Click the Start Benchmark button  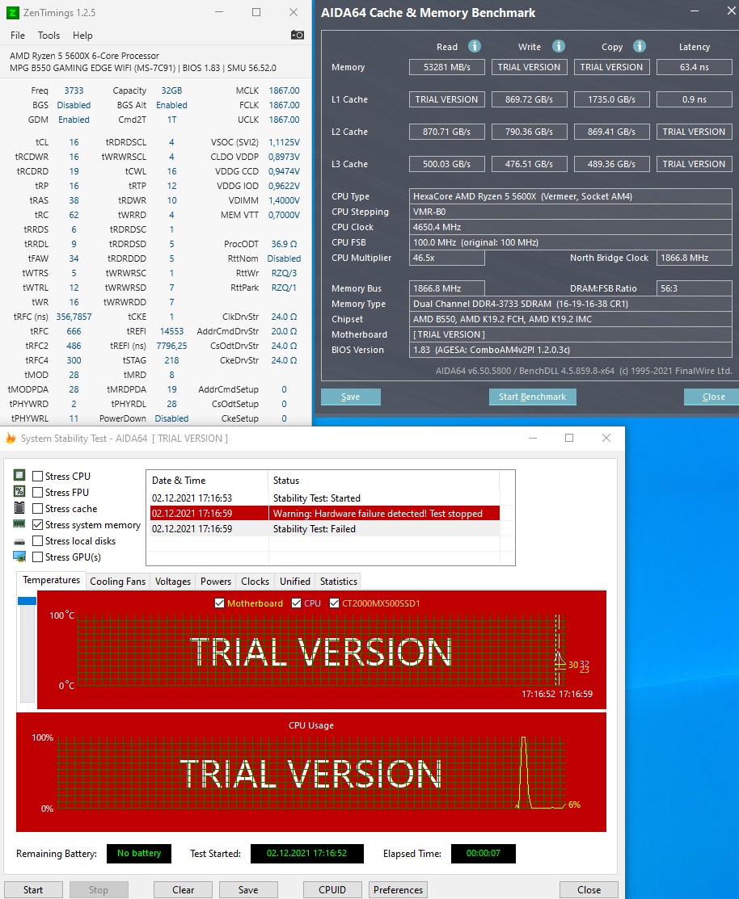[x=533, y=397]
